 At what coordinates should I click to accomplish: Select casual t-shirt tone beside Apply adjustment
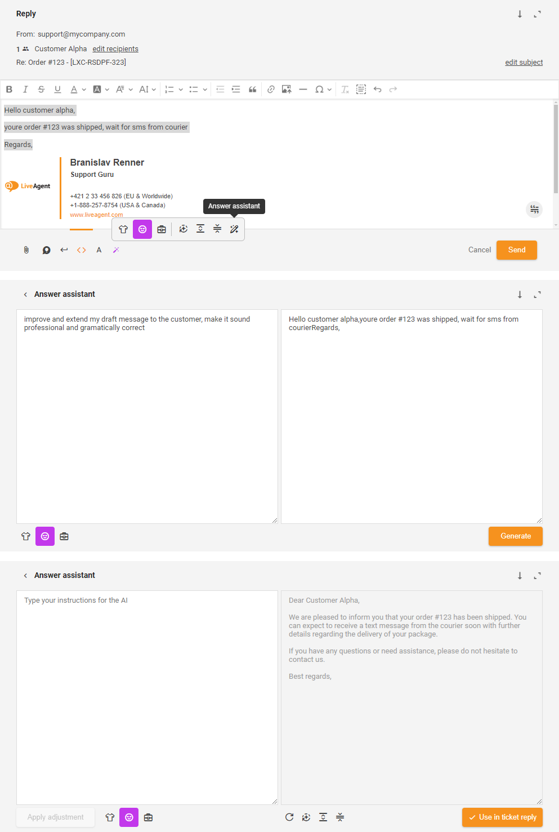tap(110, 817)
